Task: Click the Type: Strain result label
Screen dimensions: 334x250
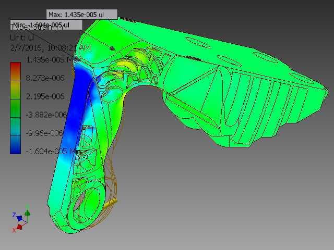Action: coord(36,28)
